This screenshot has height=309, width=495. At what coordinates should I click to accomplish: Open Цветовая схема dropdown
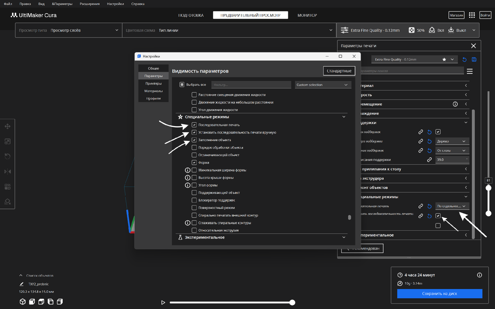click(229, 30)
